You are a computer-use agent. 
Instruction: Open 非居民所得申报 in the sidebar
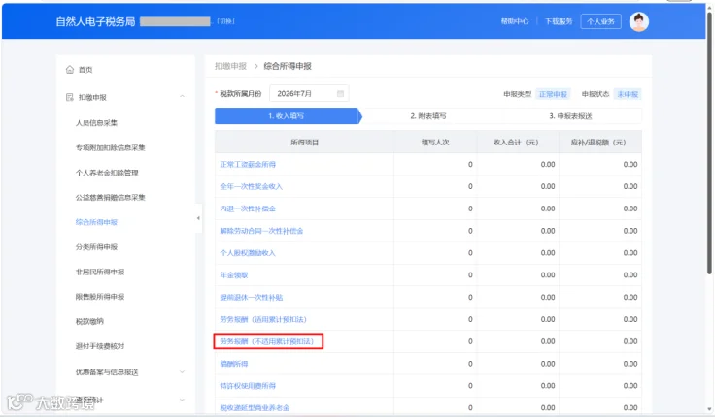(x=100, y=272)
